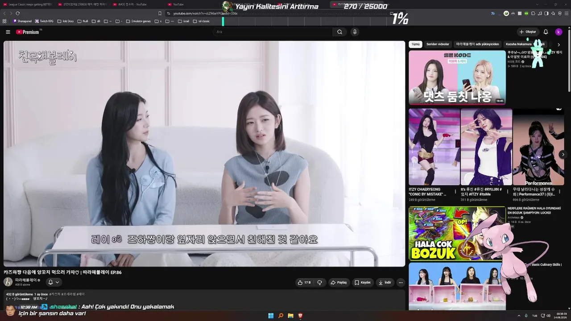This screenshot has height=321, width=571.
Task: Open the Emulator games bookmark folder
Action: [138, 21]
